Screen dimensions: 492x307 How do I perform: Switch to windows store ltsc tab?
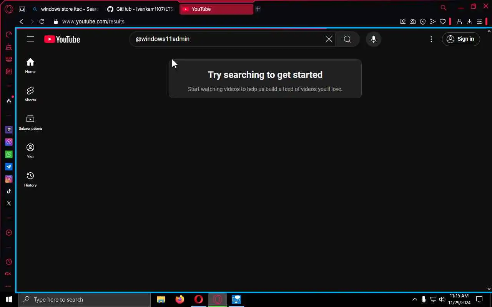pyautogui.click(x=65, y=9)
